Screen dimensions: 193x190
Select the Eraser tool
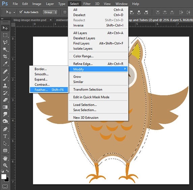pyautogui.click(x=5, y=100)
